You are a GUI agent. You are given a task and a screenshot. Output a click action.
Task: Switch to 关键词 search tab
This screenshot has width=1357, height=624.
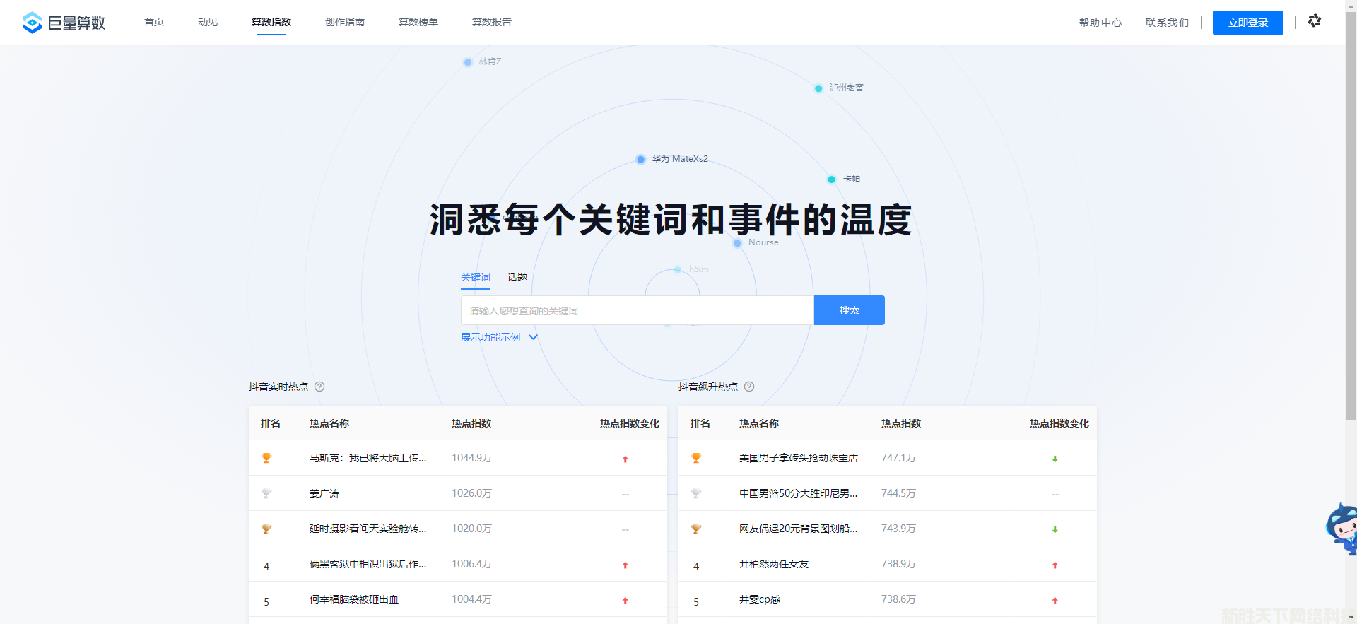coord(476,277)
